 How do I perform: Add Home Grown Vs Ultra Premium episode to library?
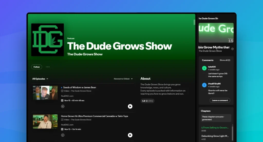(x=63, y=135)
